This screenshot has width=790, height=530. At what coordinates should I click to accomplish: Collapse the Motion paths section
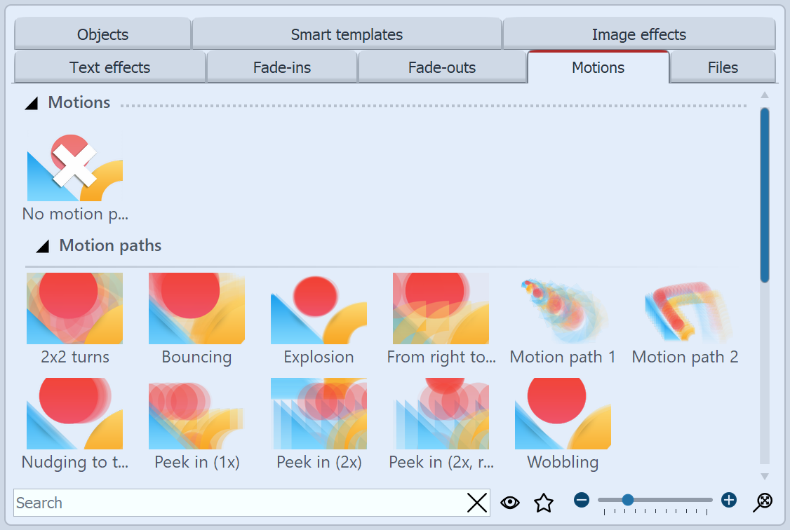click(x=42, y=245)
